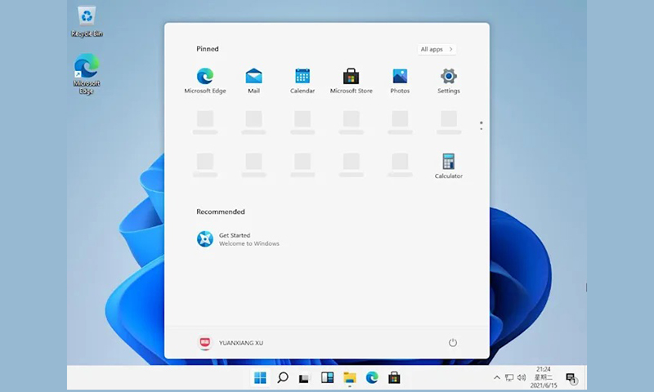Click the power button in Start menu

[453, 342]
